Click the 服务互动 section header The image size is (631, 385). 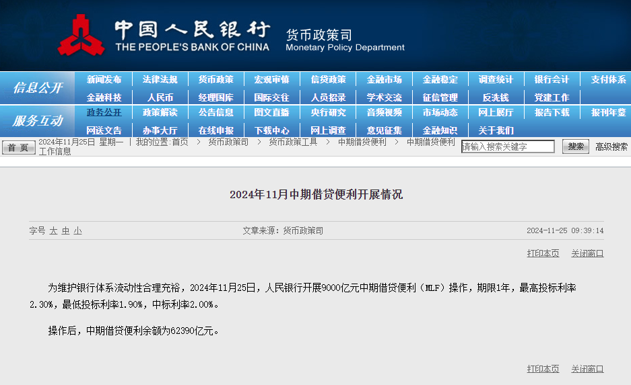[x=38, y=120]
